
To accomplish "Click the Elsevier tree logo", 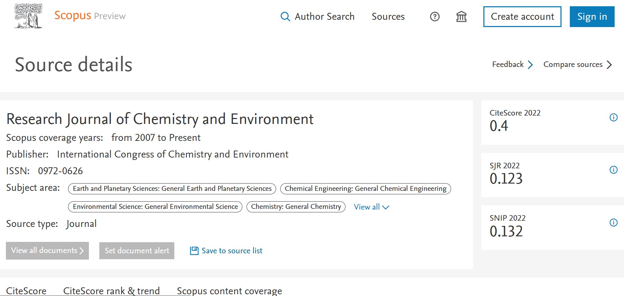I will (x=28, y=16).
